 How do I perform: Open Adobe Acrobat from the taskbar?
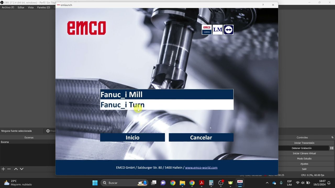click(x=202, y=183)
